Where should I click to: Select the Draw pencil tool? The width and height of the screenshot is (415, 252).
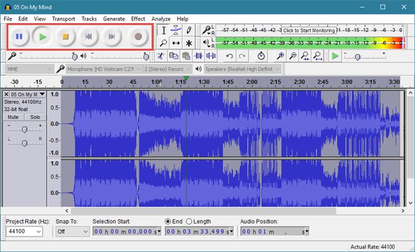(188, 30)
